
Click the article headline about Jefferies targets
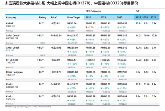[x=71, y=3]
